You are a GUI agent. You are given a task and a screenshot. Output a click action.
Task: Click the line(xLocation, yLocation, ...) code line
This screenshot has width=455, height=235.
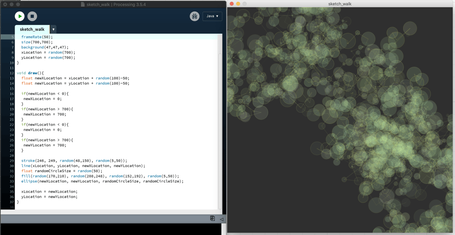[x=83, y=166]
